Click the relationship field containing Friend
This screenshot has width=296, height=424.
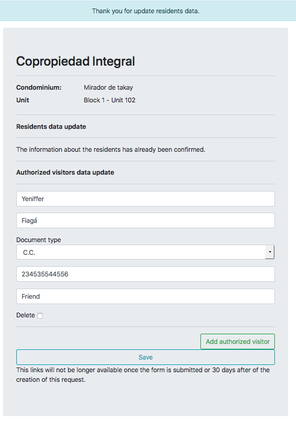(146, 296)
